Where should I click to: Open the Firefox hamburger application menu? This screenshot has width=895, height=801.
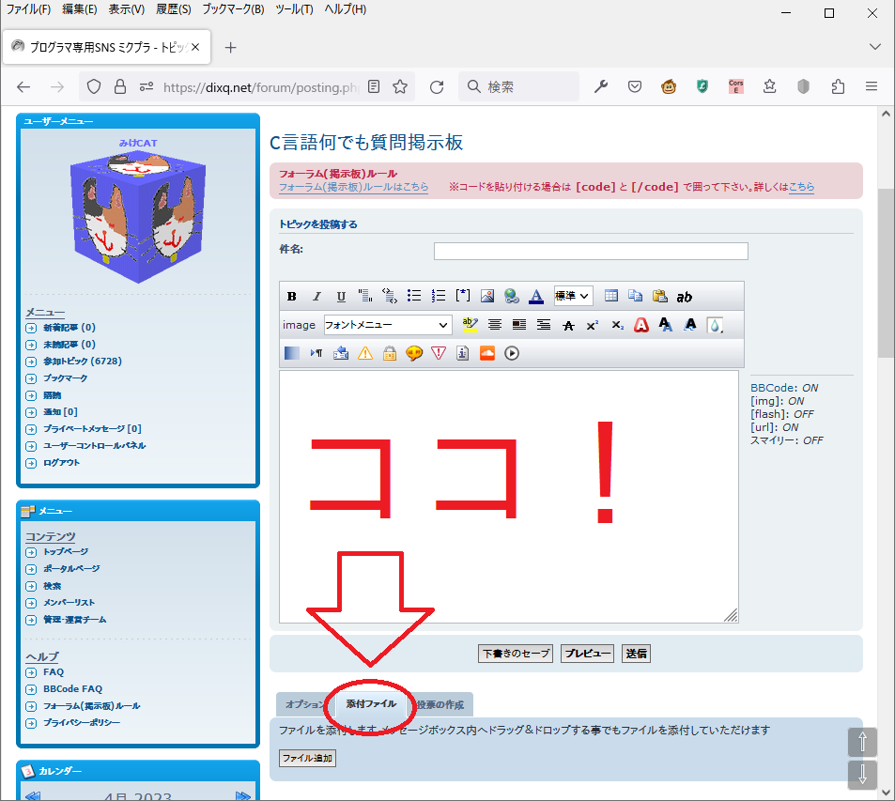click(871, 86)
